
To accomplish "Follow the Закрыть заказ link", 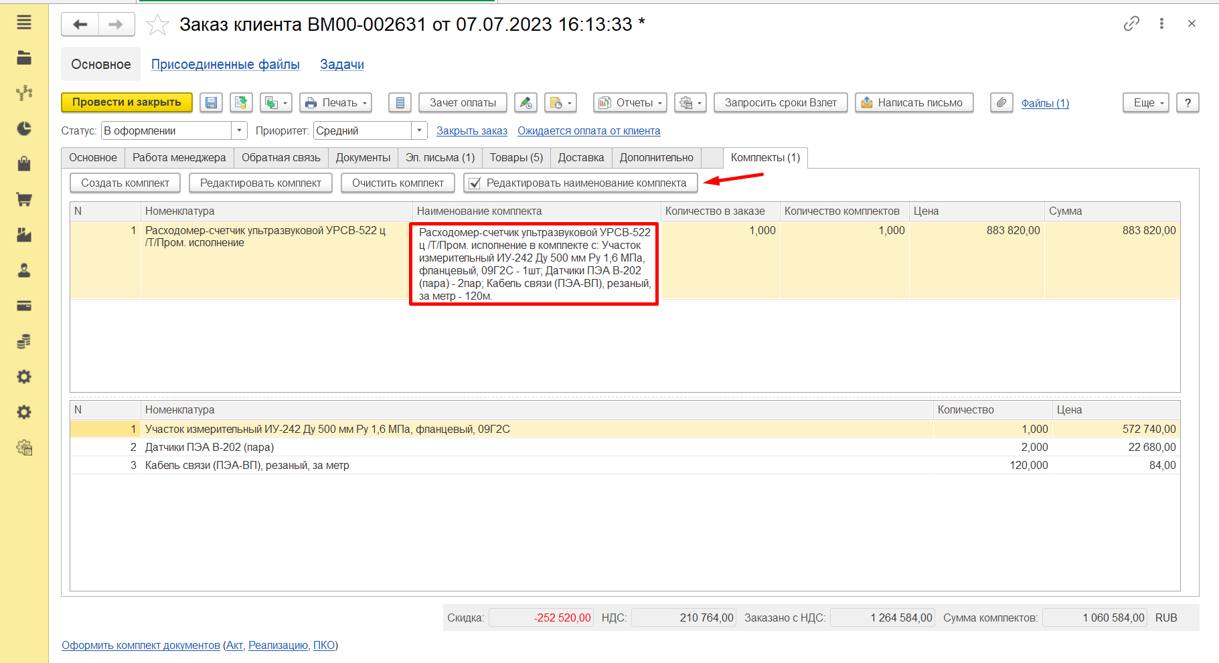I will [472, 131].
